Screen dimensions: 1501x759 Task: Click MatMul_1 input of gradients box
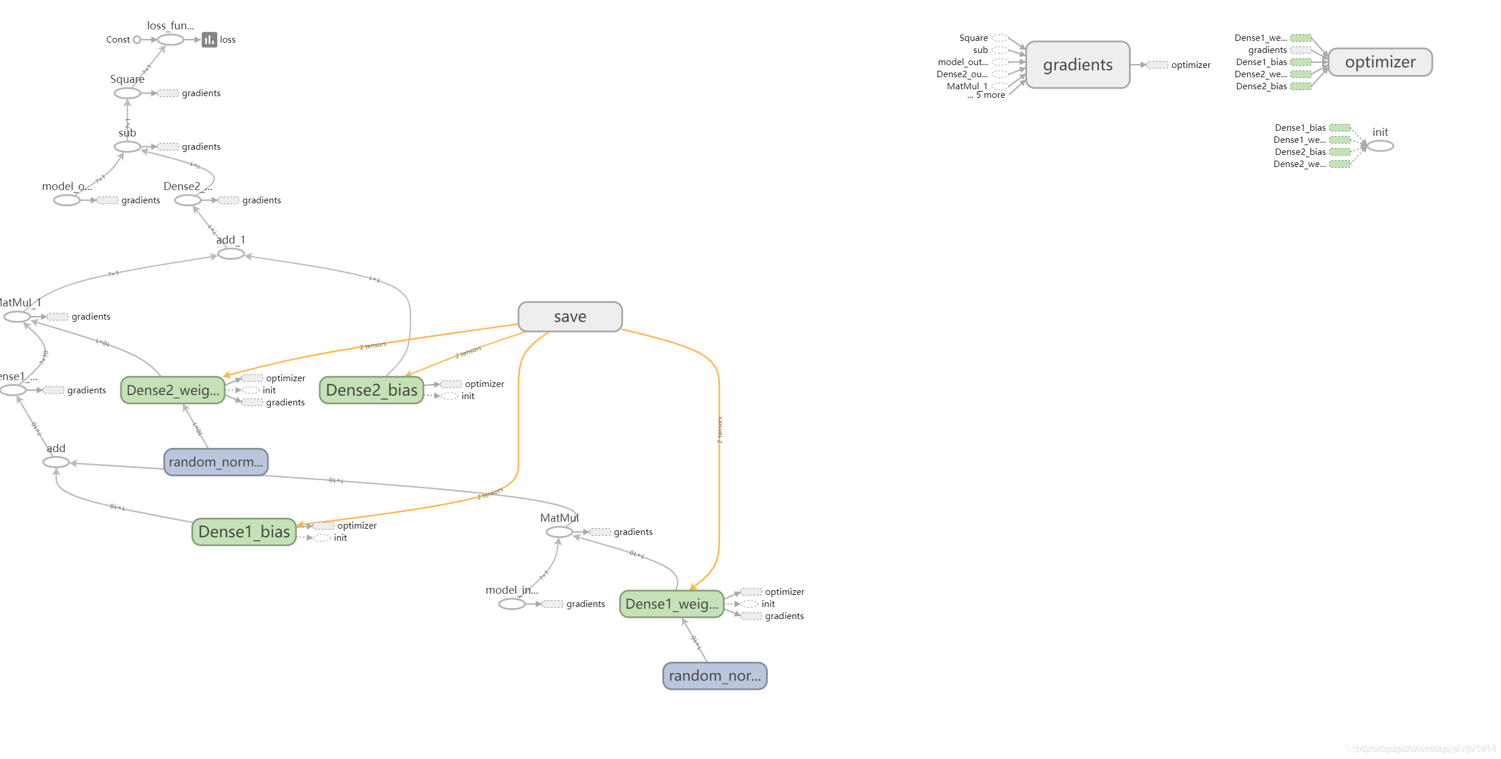coord(977,86)
